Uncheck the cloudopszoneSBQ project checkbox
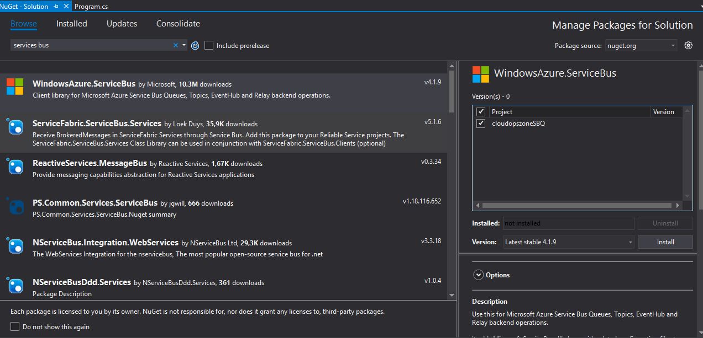This screenshot has width=703, height=338. pyautogui.click(x=481, y=124)
